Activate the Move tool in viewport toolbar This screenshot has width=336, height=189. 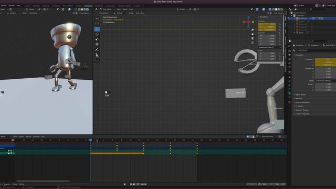pos(97,29)
